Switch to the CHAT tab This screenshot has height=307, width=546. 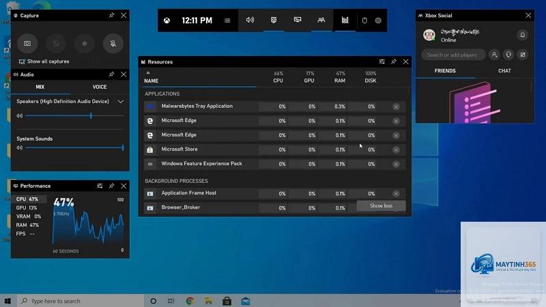tap(504, 71)
